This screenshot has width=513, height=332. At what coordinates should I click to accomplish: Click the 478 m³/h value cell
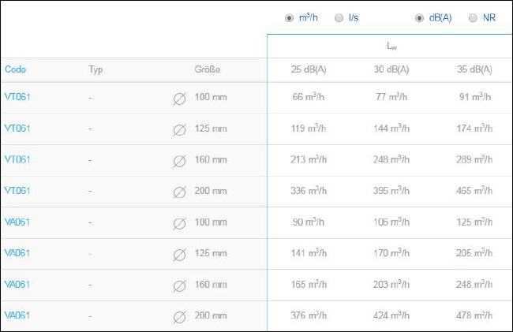(474, 315)
